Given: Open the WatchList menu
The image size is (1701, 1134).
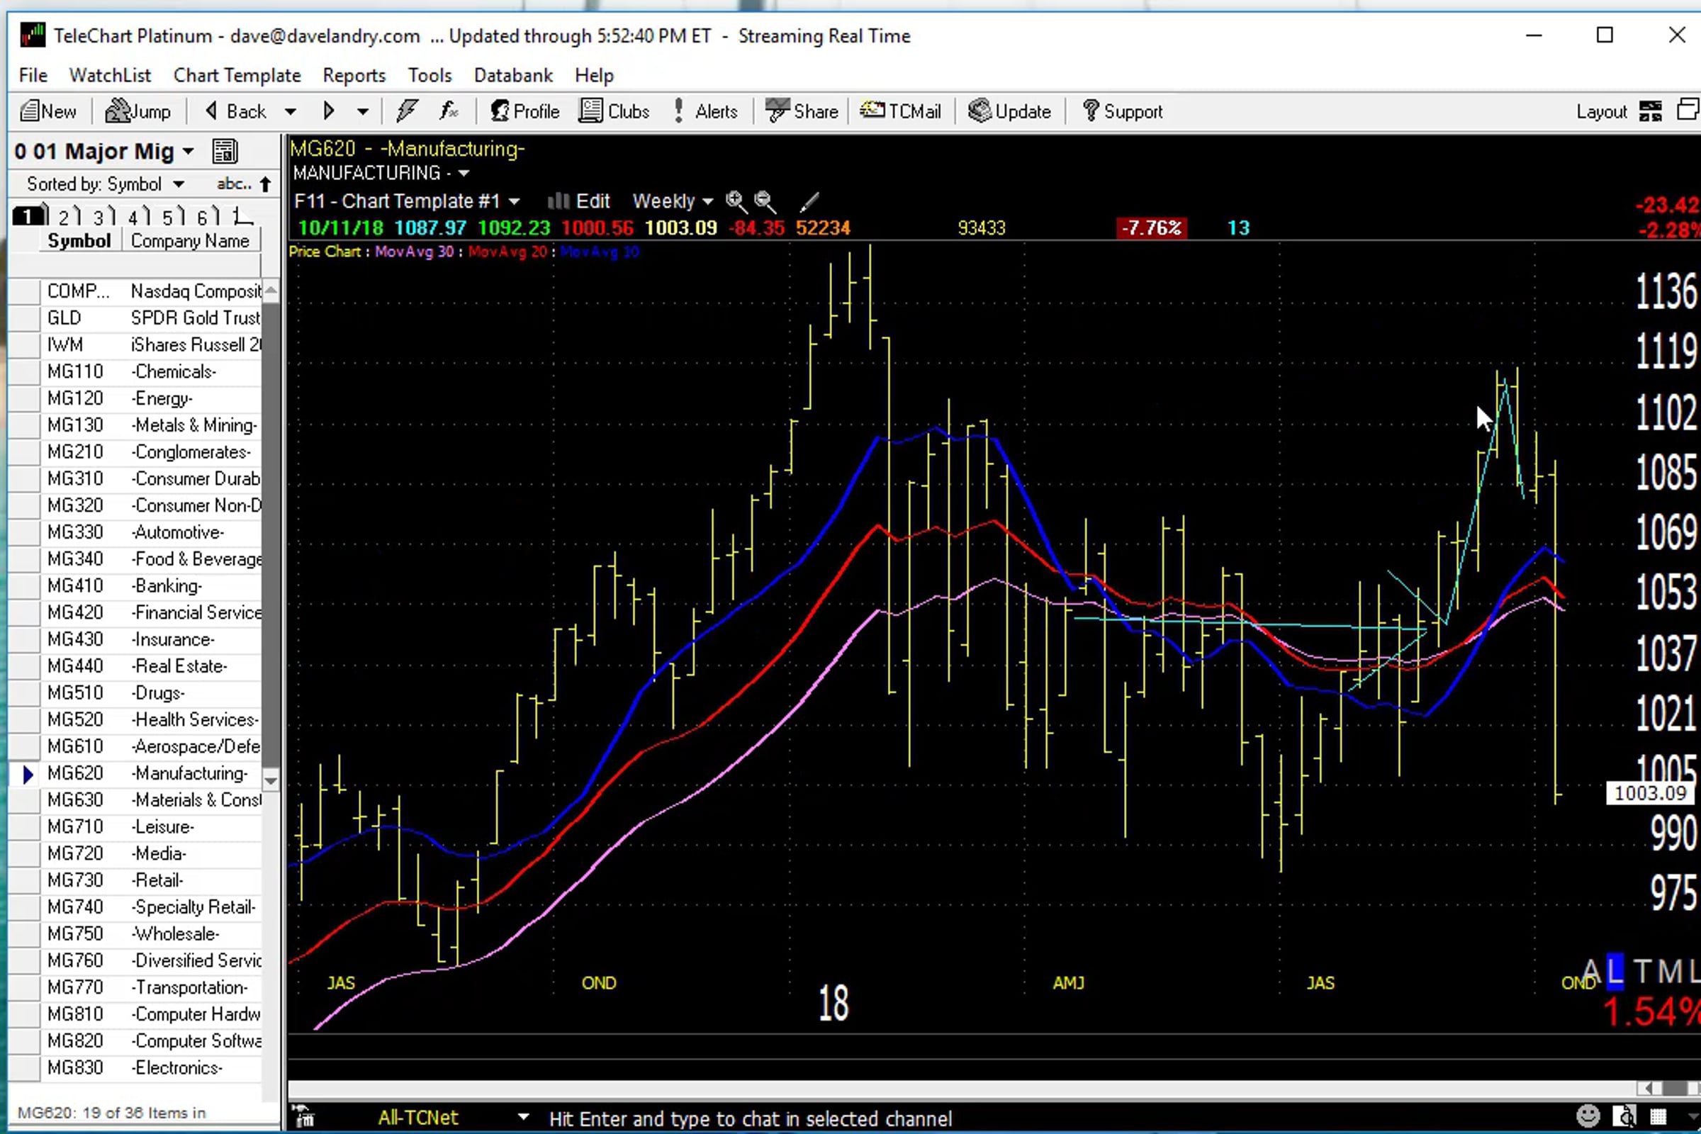Looking at the screenshot, I should 110,75.
